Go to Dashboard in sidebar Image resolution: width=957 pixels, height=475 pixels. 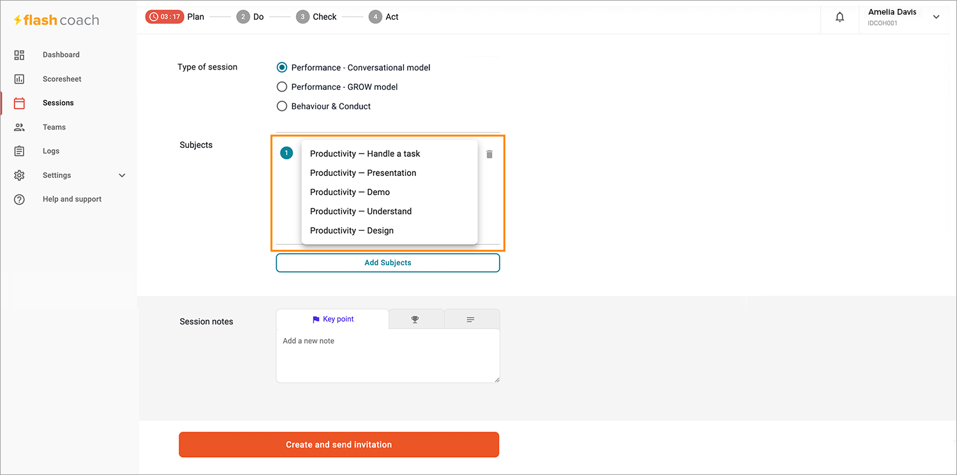point(61,55)
